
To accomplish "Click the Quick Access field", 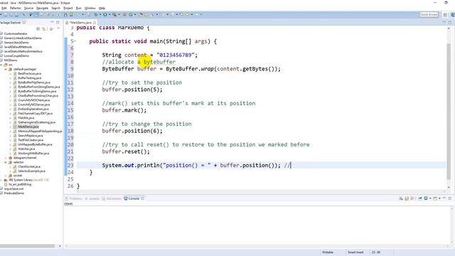I will pos(429,14).
